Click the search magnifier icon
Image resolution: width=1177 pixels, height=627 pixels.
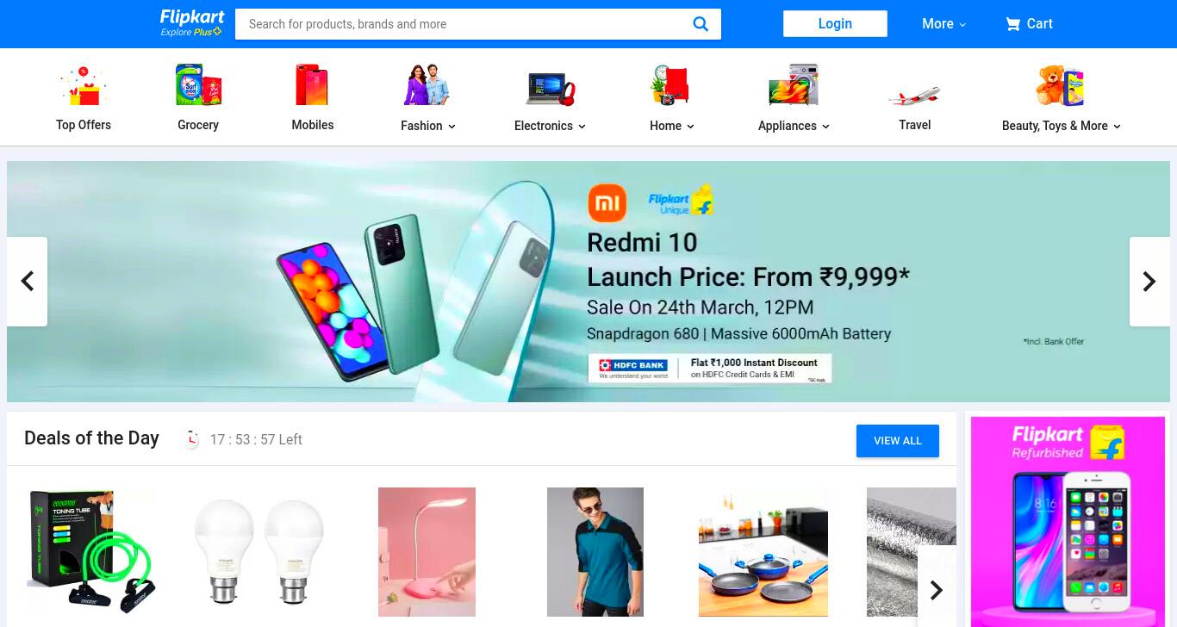(701, 24)
